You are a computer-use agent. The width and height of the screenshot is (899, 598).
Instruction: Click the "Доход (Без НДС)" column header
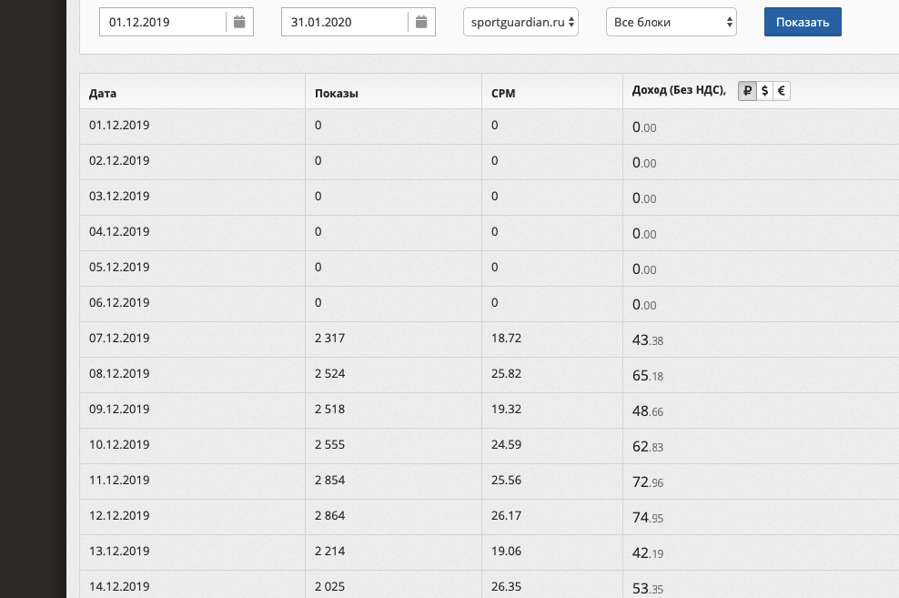pos(678,89)
